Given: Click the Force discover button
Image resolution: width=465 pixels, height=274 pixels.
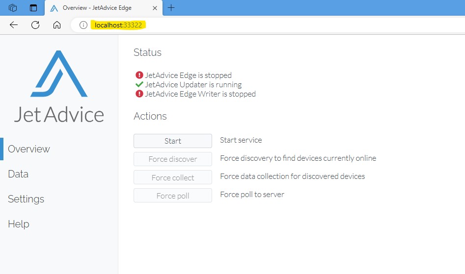Looking at the screenshot, I should [x=173, y=159].
